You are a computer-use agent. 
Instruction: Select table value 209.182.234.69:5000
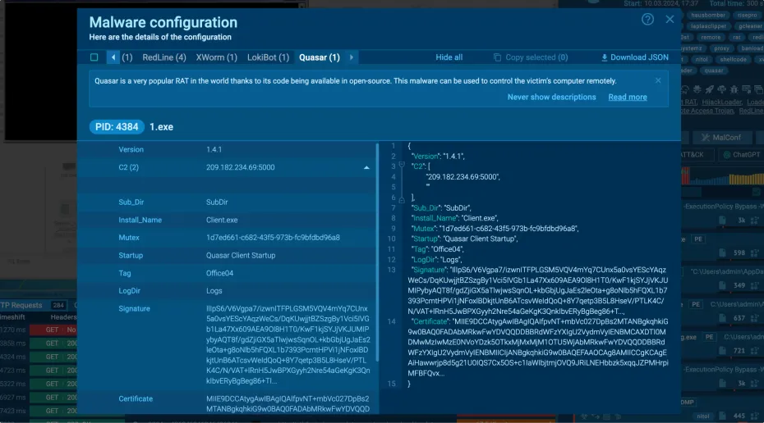(x=240, y=167)
